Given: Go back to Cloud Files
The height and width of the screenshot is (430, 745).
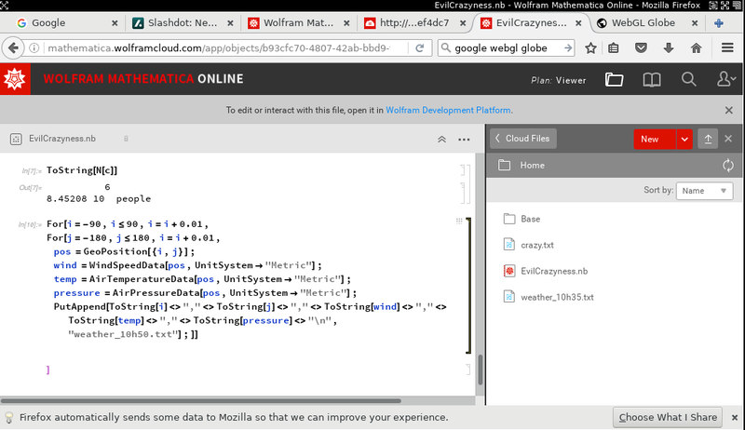Looking at the screenshot, I should point(522,139).
